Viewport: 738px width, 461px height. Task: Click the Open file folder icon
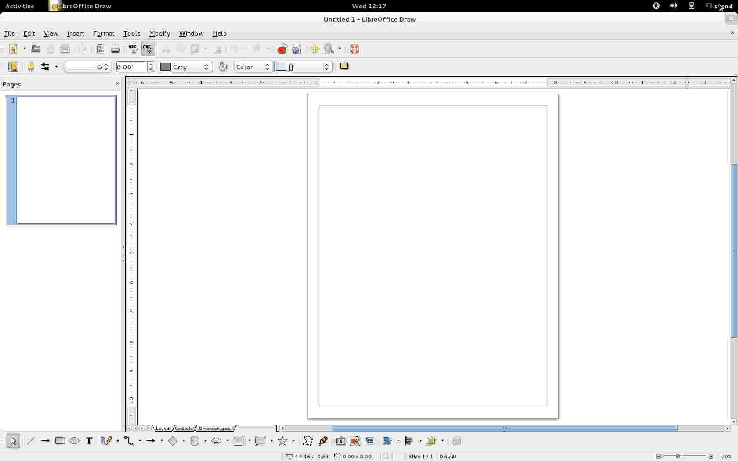(36, 49)
